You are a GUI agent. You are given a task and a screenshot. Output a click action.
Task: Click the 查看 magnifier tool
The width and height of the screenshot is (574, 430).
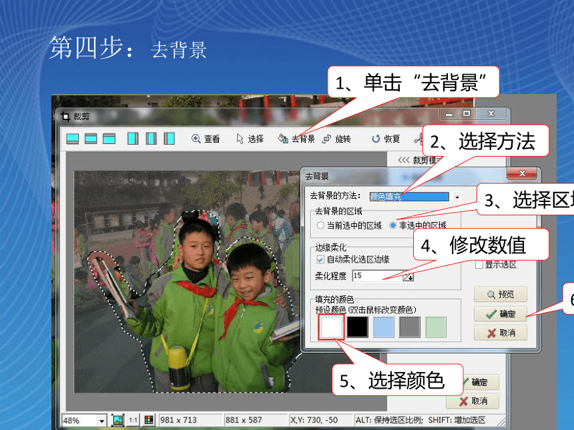click(x=206, y=139)
